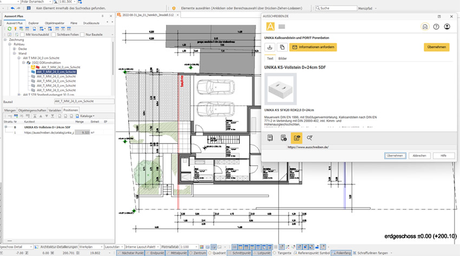Click the copy icon beside the download button
Viewport: 460px width, 258px height.
tap(282, 47)
